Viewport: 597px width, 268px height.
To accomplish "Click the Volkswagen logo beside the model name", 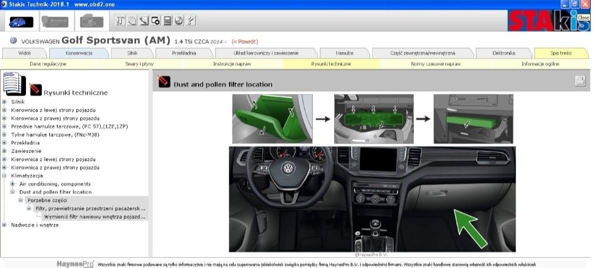I will tap(13, 41).
